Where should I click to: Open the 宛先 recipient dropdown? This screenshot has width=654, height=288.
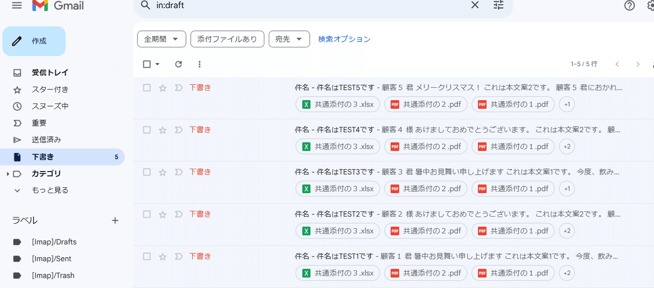[x=289, y=39]
